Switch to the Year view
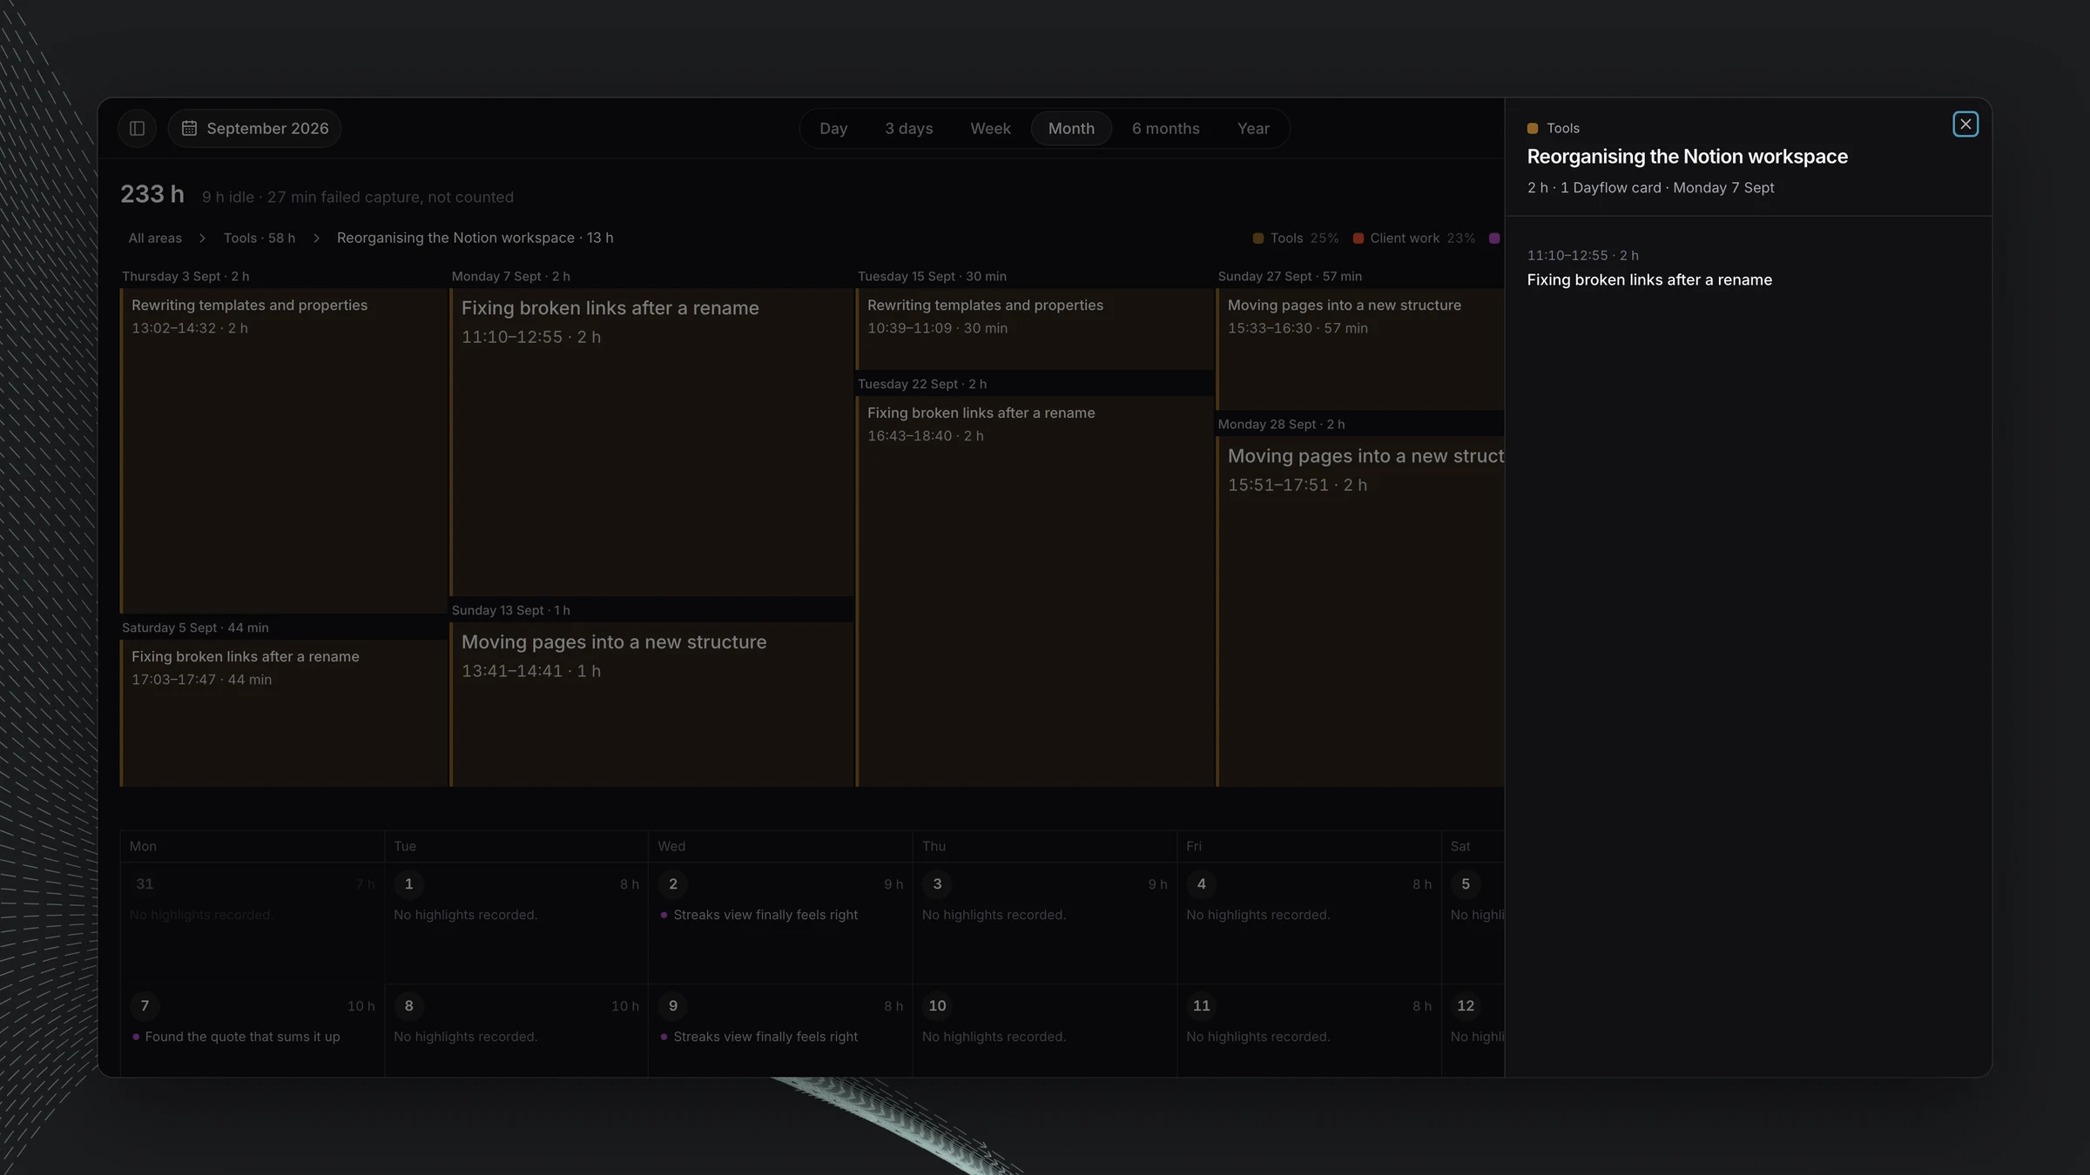The height and width of the screenshot is (1175, 2090). (1253, 129)
